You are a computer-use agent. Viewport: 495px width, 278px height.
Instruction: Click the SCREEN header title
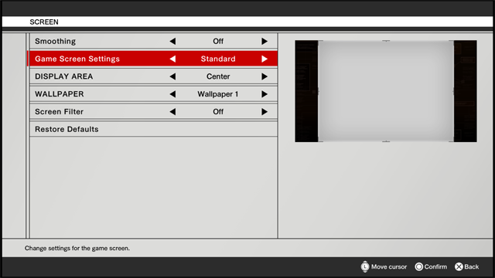pos(44,22)
